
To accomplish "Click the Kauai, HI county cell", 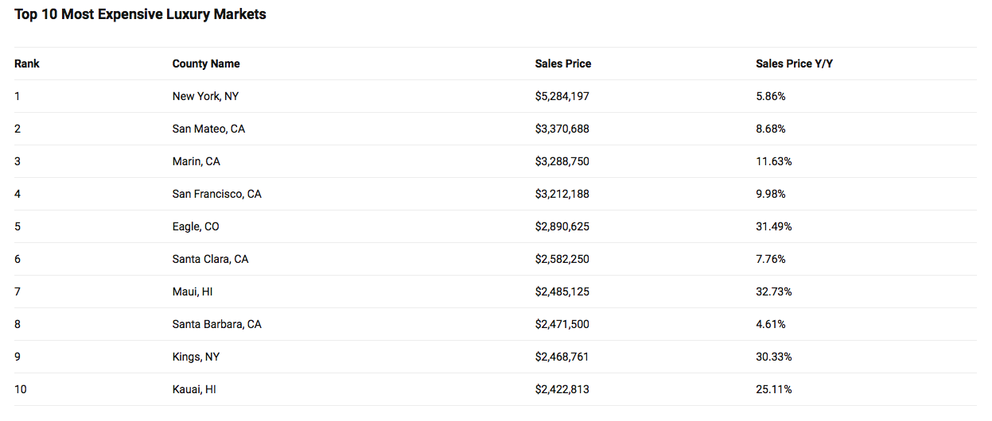I will click(x=194, y=389).
